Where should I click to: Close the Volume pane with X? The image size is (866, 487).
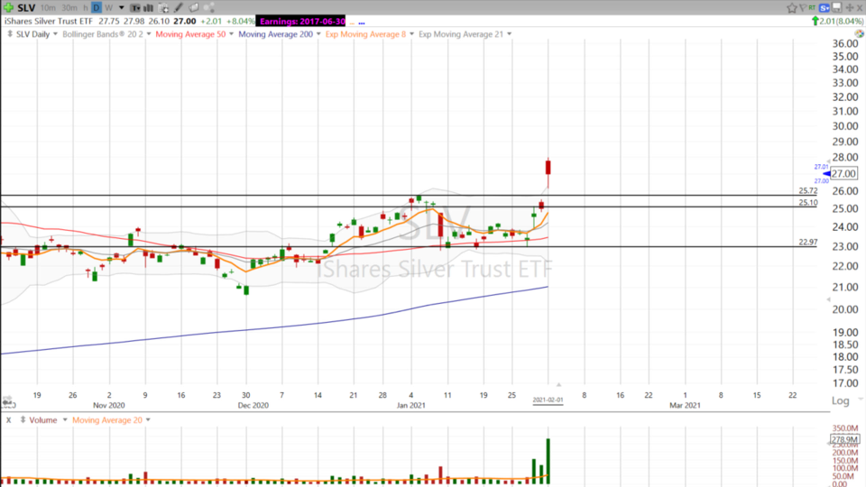coord(8,420)
